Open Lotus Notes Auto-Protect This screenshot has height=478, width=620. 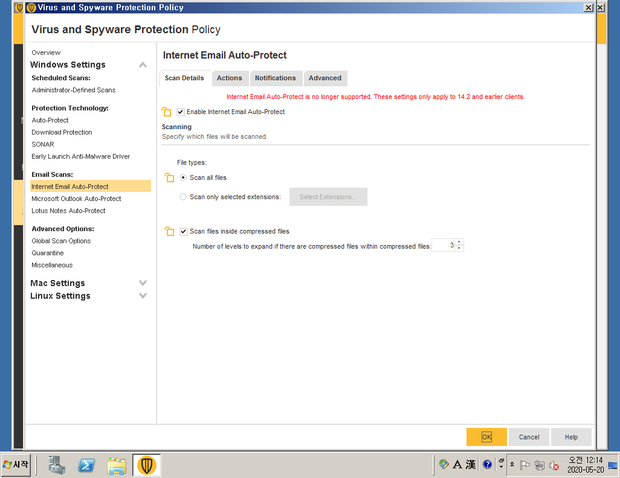(68, 211)
